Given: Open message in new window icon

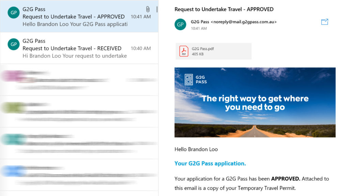Looking at the screenshot, I should (x=324, y=22).
